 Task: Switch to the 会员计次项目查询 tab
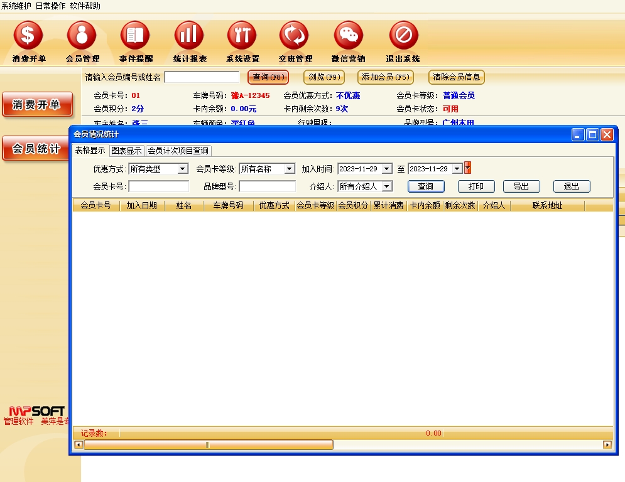point(178,151)
